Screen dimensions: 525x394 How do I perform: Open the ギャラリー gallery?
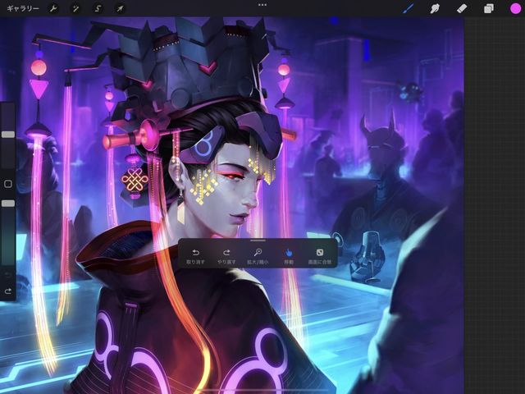[x=23, y=8]
